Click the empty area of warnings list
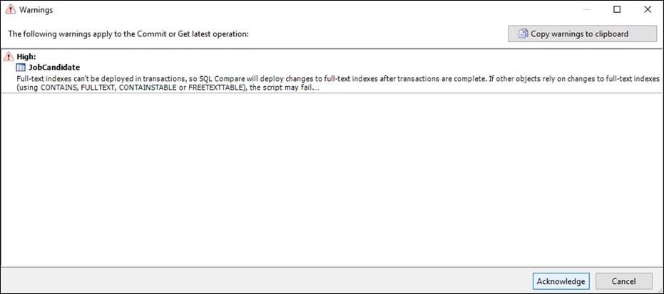This screenshot has width=664, height=294. click(332, 179)
